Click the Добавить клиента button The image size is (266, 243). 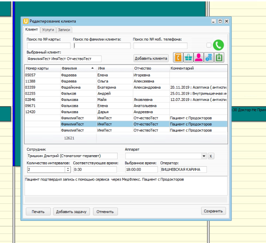pos(151,58)
